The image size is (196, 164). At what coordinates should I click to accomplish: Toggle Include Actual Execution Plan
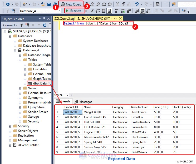point(117,11)
